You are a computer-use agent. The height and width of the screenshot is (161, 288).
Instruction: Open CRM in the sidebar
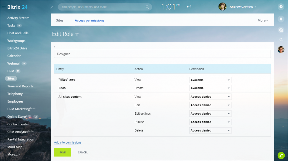(11, 71)
